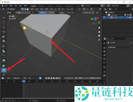Viewport: 133px width, 102px height.
Task: Open the Select Box drag dropdown
Action: (x=71, y=13)
